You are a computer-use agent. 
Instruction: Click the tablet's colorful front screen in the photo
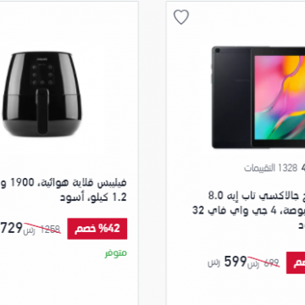click(280, 97)
